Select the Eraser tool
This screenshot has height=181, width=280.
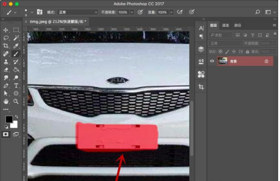pyautogui.click(x=6, y=70)
